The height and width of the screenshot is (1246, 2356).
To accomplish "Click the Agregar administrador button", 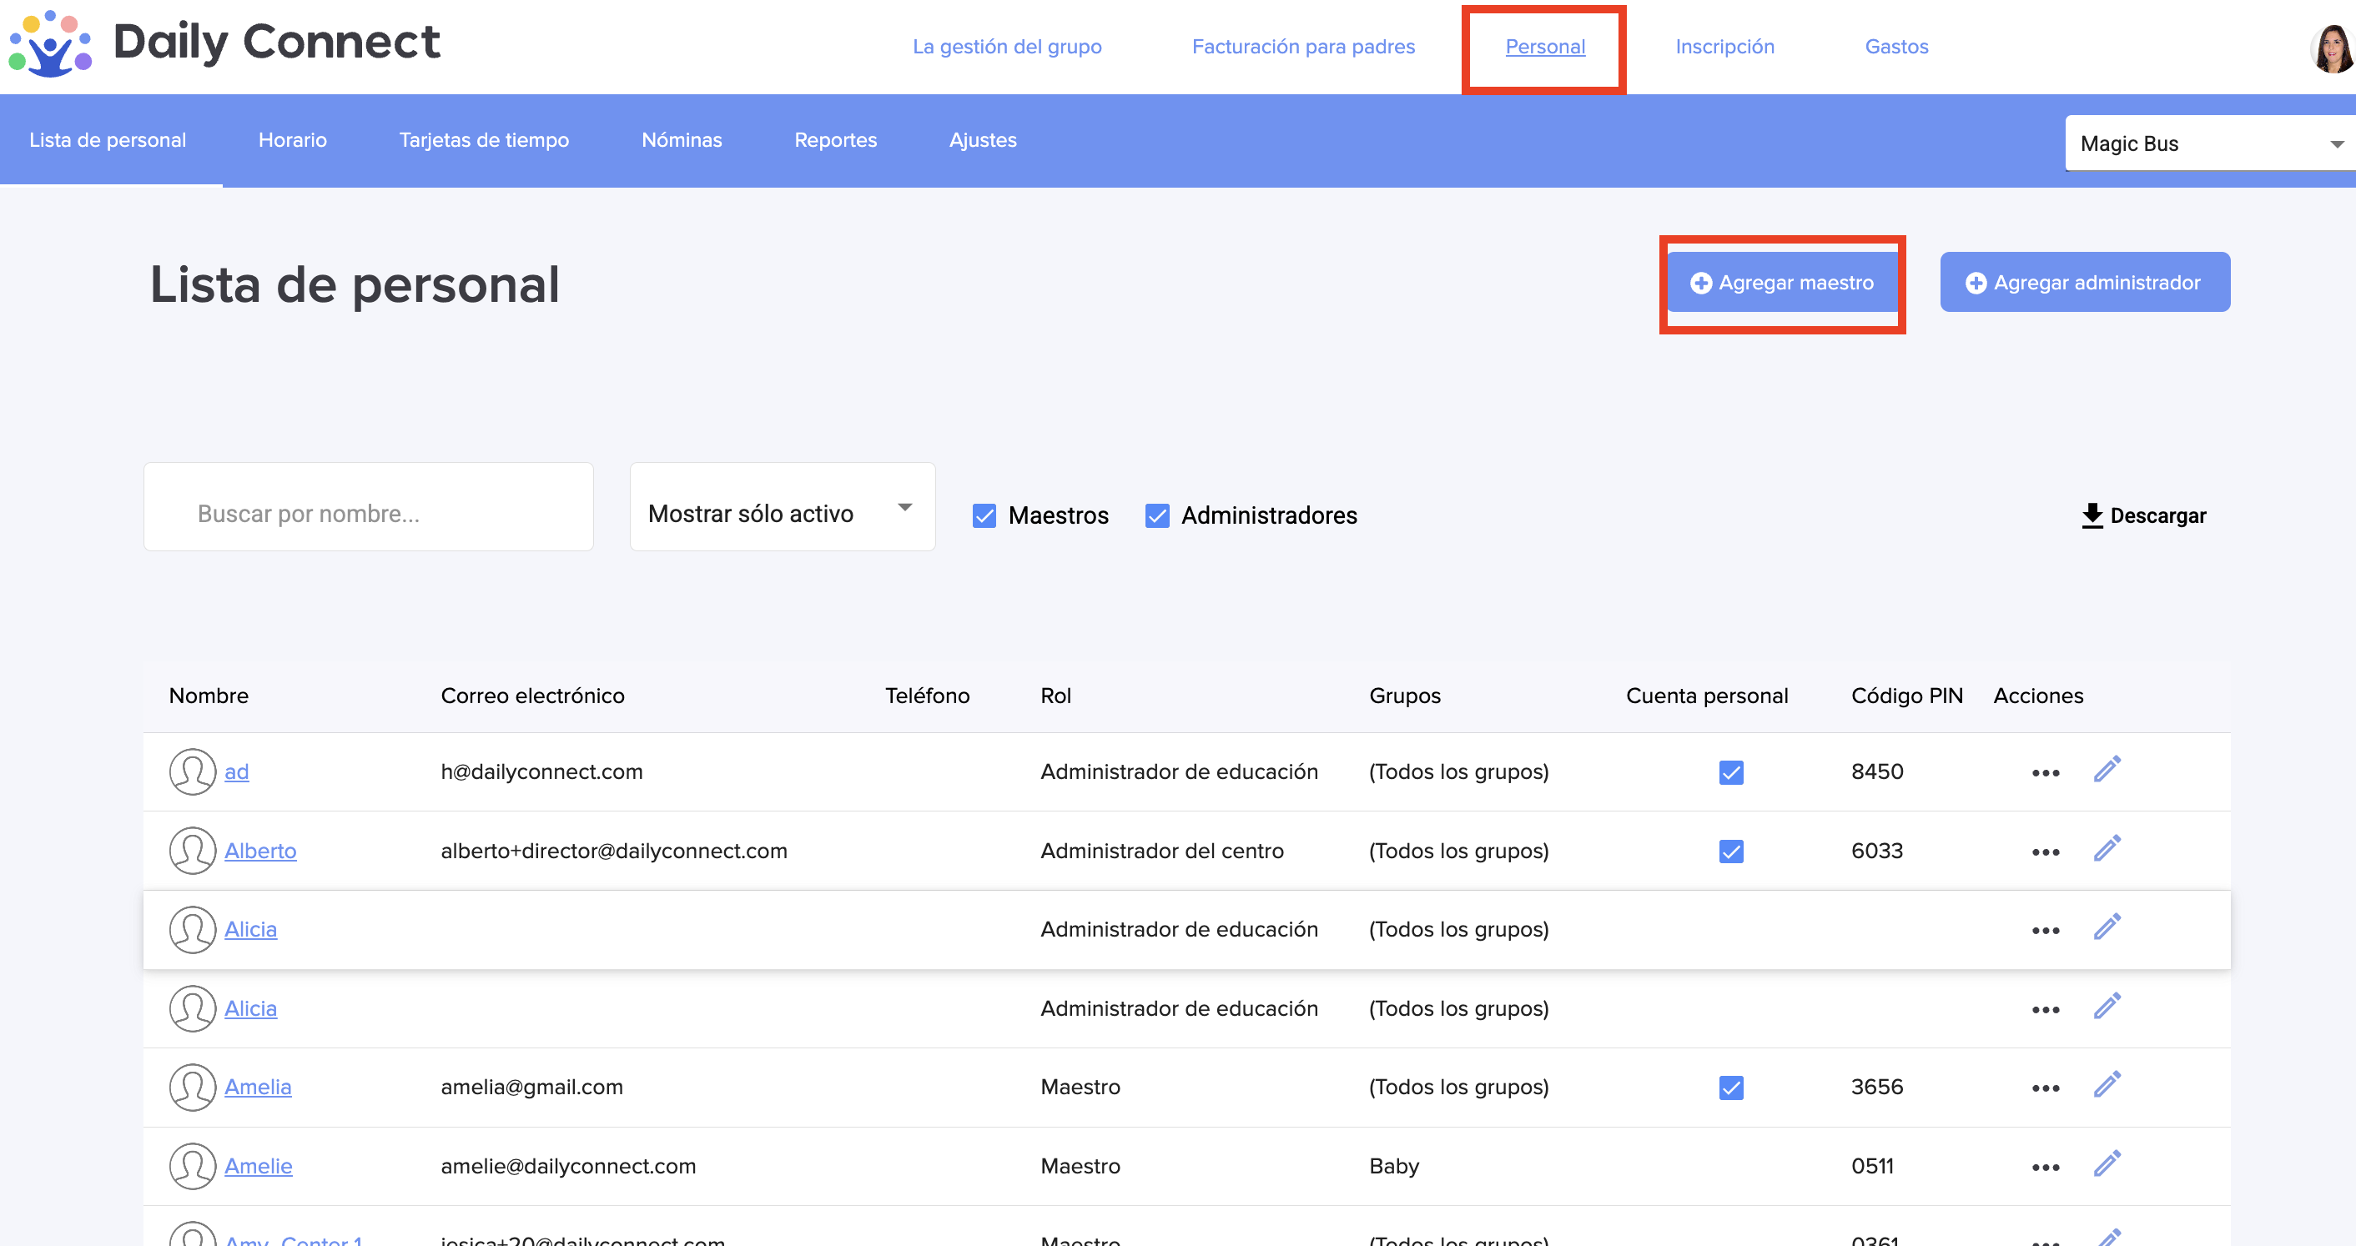I will (2084, 283).
